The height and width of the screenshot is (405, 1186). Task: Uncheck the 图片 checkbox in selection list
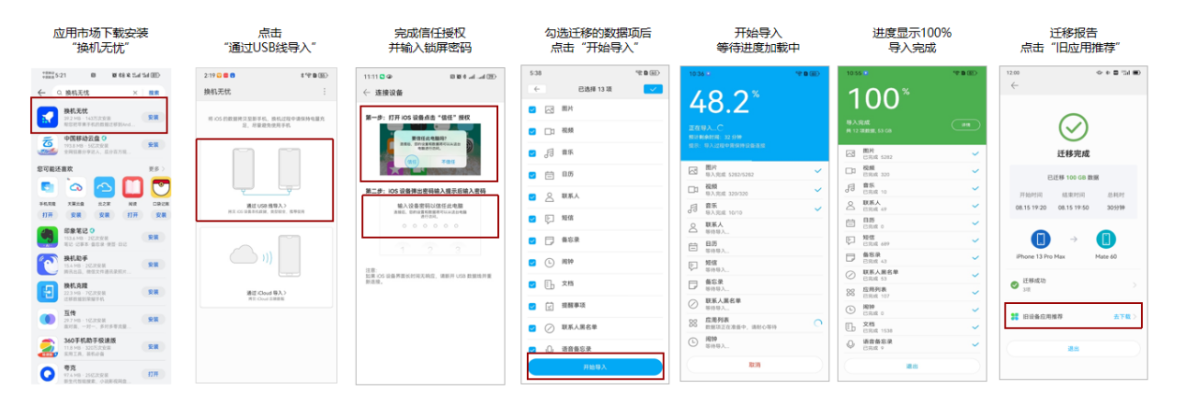(533, 109)
